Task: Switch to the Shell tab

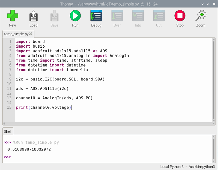Action: coord(8,132)
